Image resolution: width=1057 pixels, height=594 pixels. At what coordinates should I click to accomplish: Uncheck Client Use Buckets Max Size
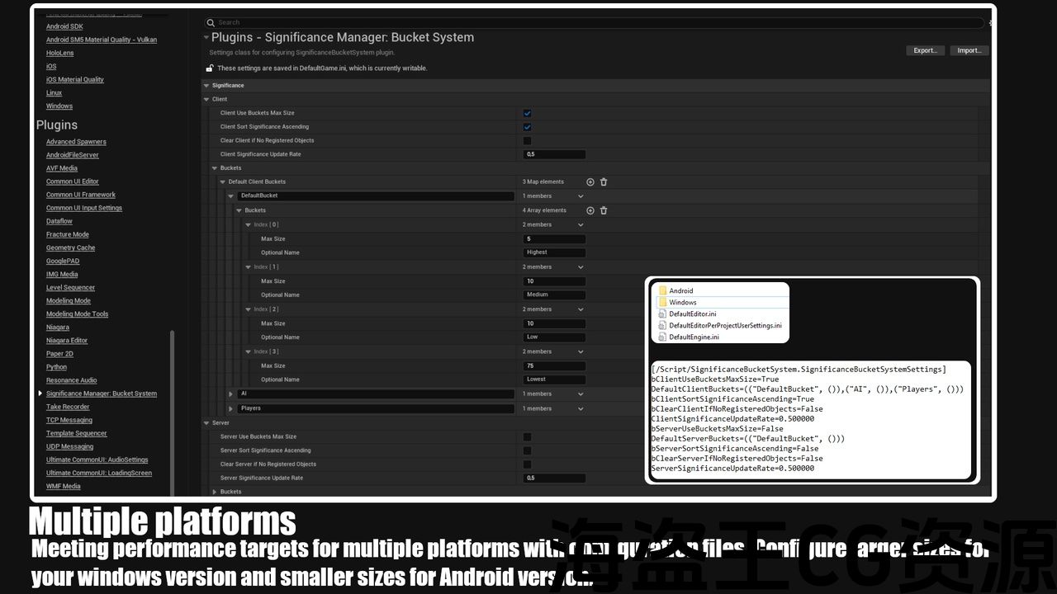(x=527, y=113)
